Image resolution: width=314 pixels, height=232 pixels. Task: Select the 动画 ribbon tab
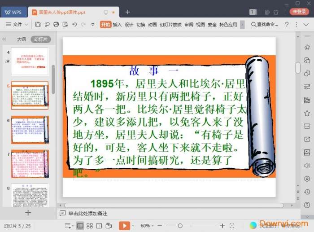tap(153, 24)
